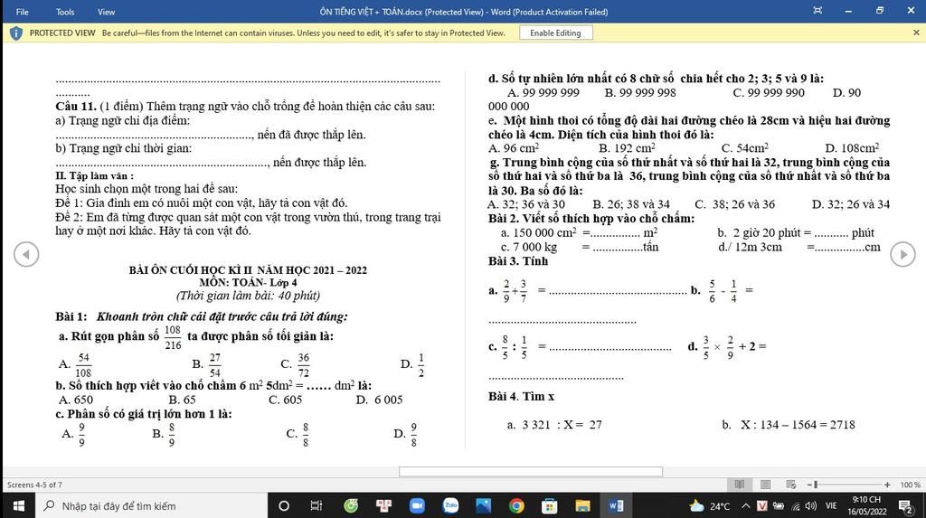This screenshot has width=926, height=518.
Task: Open Google Chrome from taskbar
Action: pyautogui.click(x=516, y=505)
